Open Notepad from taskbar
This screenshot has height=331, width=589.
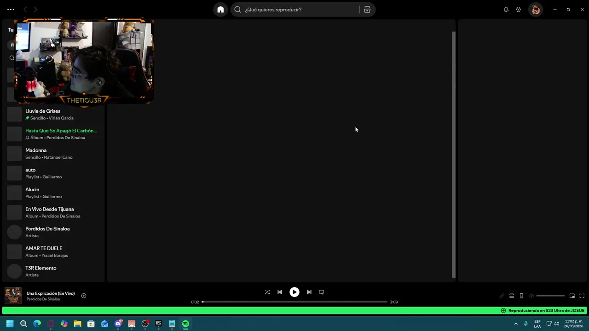(x=172, y=324)
